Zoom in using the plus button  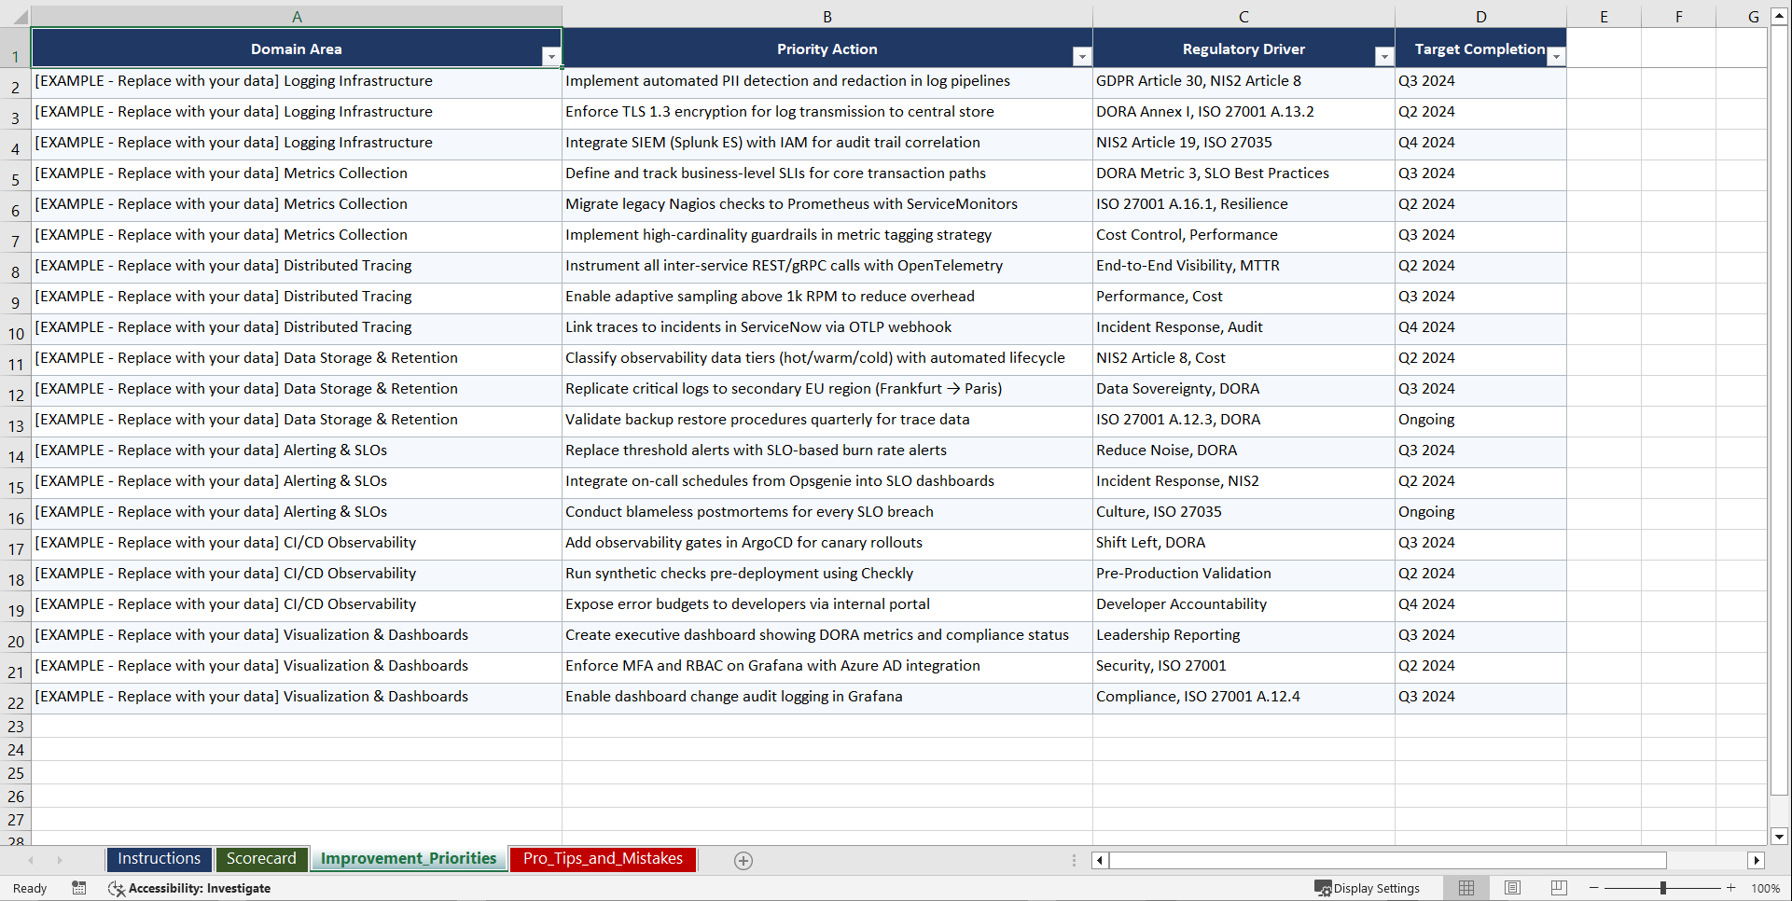(x=1730, y=888)
